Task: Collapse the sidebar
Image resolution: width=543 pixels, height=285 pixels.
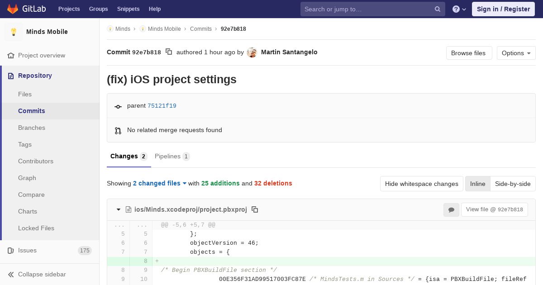Action: tap(42, 274)
